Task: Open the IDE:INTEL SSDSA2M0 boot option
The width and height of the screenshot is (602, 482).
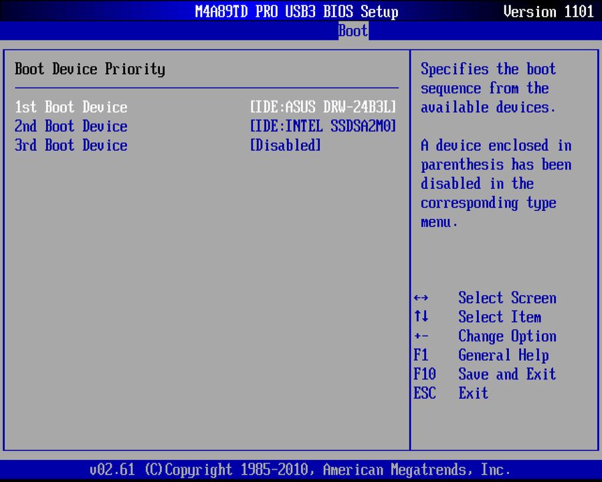Action: [323, 127]
